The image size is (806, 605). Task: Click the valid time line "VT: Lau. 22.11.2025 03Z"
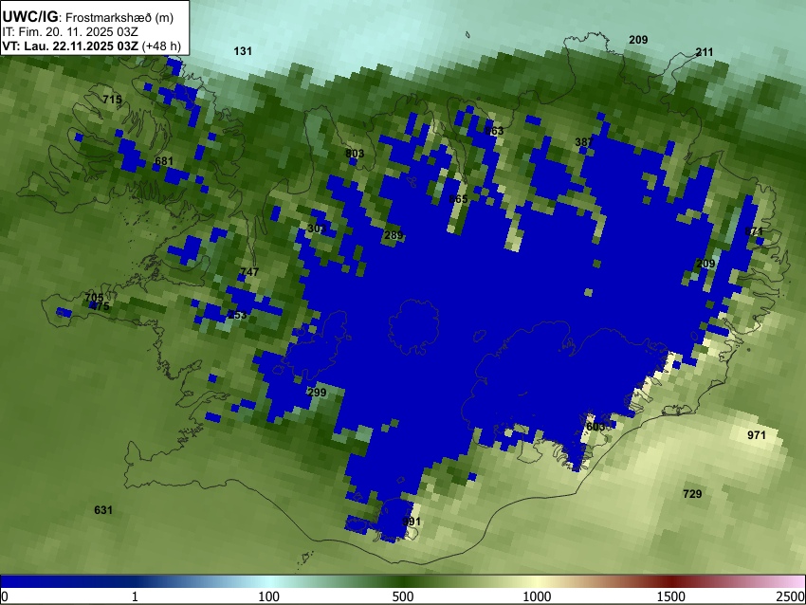[70, 46]
